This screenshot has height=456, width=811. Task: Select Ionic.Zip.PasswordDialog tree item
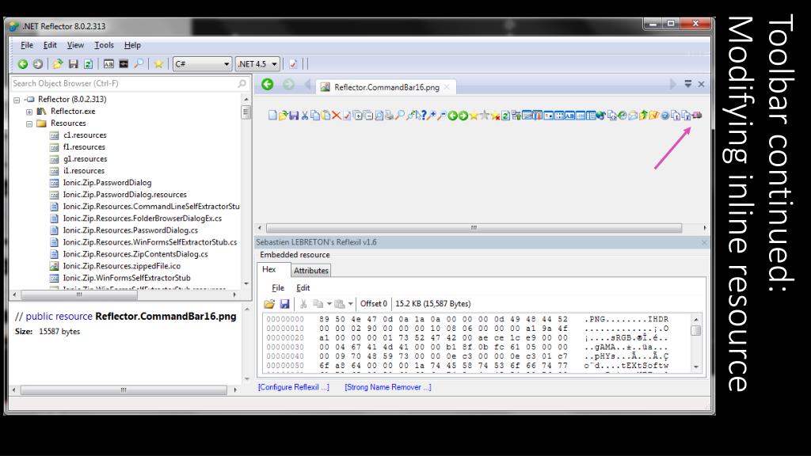107,183
